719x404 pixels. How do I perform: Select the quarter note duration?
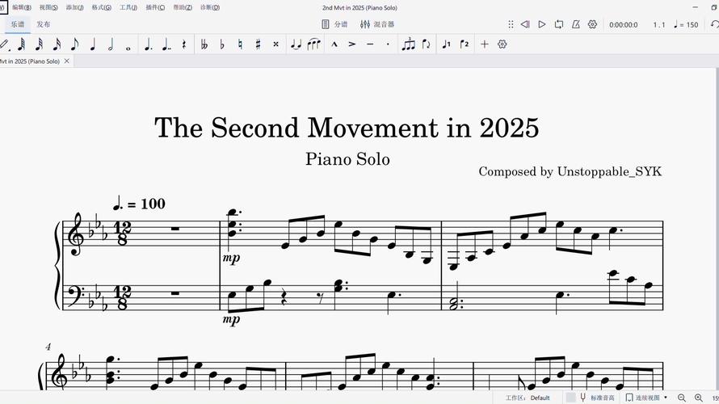click(x=93, y=44)
